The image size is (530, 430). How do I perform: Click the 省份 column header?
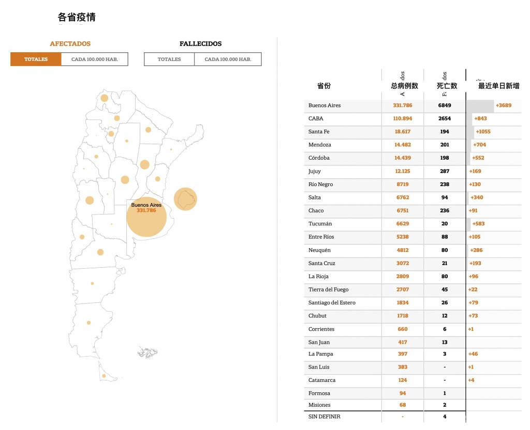click(x=324, y=86)
